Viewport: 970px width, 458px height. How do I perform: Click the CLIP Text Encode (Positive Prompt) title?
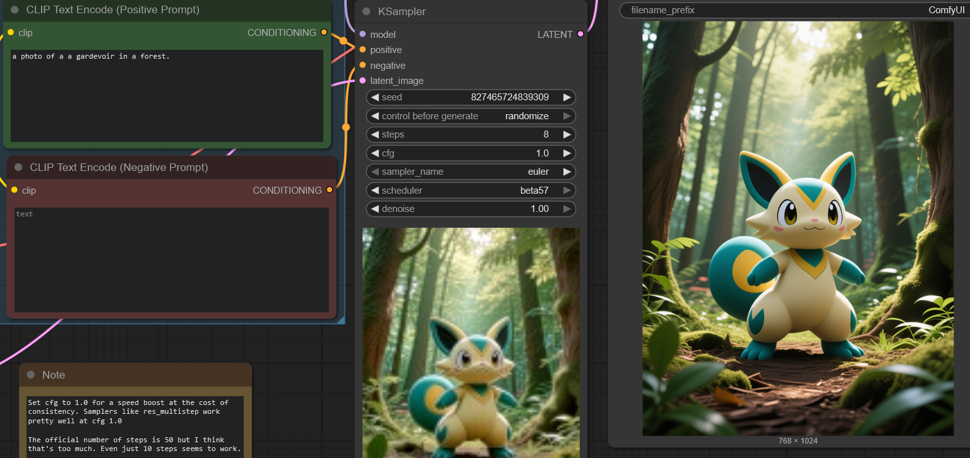tap(113, 9)
